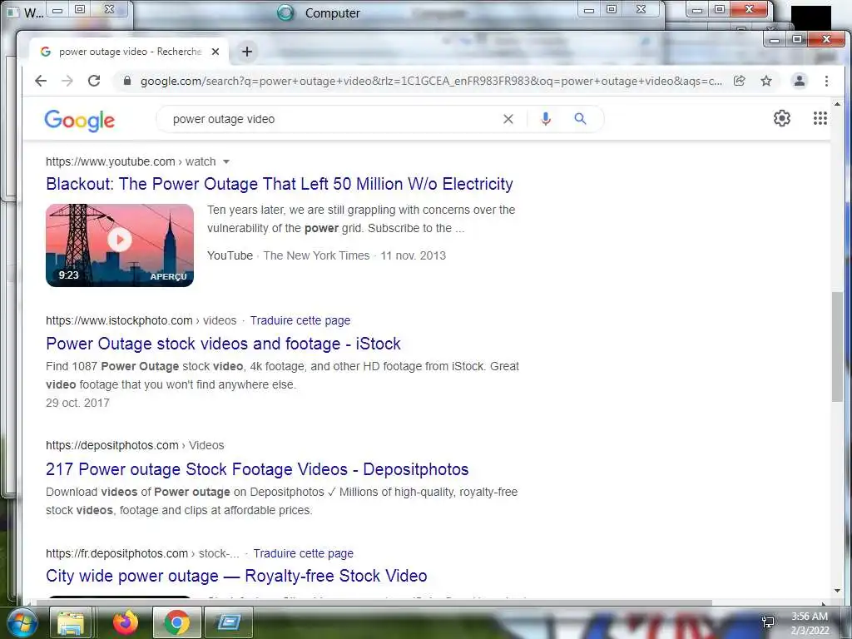Open a new Chrome tab
852x639 pixels.
pos(247,52)
